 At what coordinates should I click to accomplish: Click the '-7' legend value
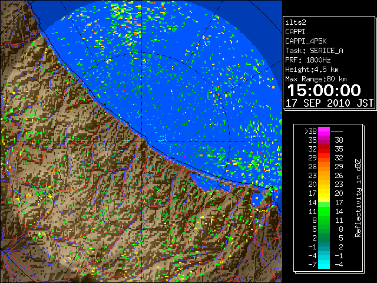(x=312, y=265)
